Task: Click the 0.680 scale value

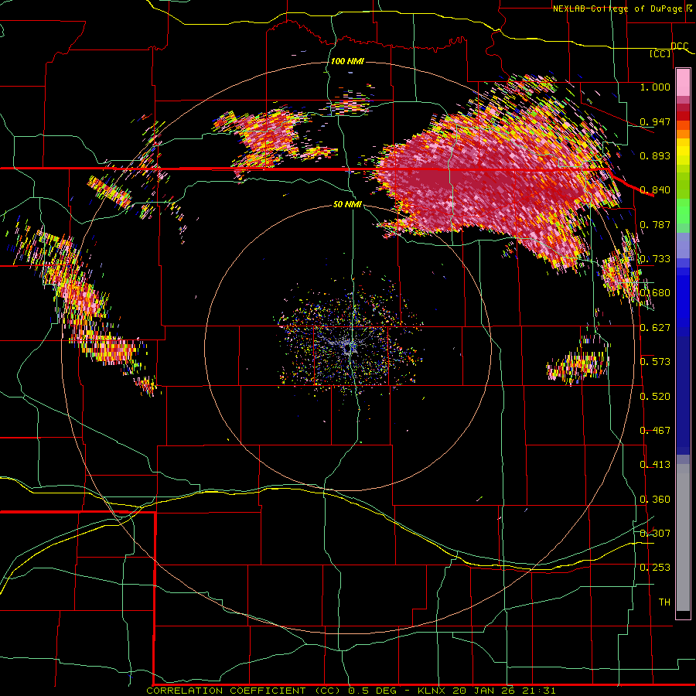Action: click(x=655, y=293)
